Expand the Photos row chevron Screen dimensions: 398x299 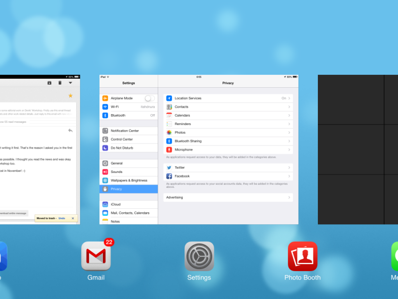tap(289, 133)
